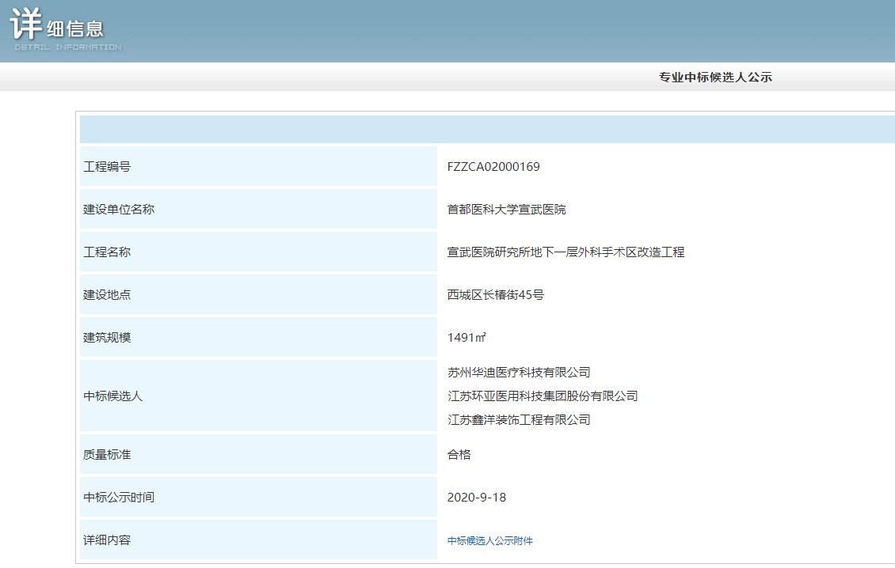Click the 建设地点 field label
Viewport: 895px width, 568px height.
tap(107, 295)
